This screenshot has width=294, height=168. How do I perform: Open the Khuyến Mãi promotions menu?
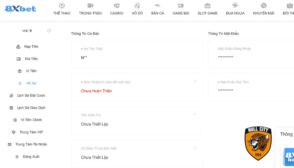(263, 9)
